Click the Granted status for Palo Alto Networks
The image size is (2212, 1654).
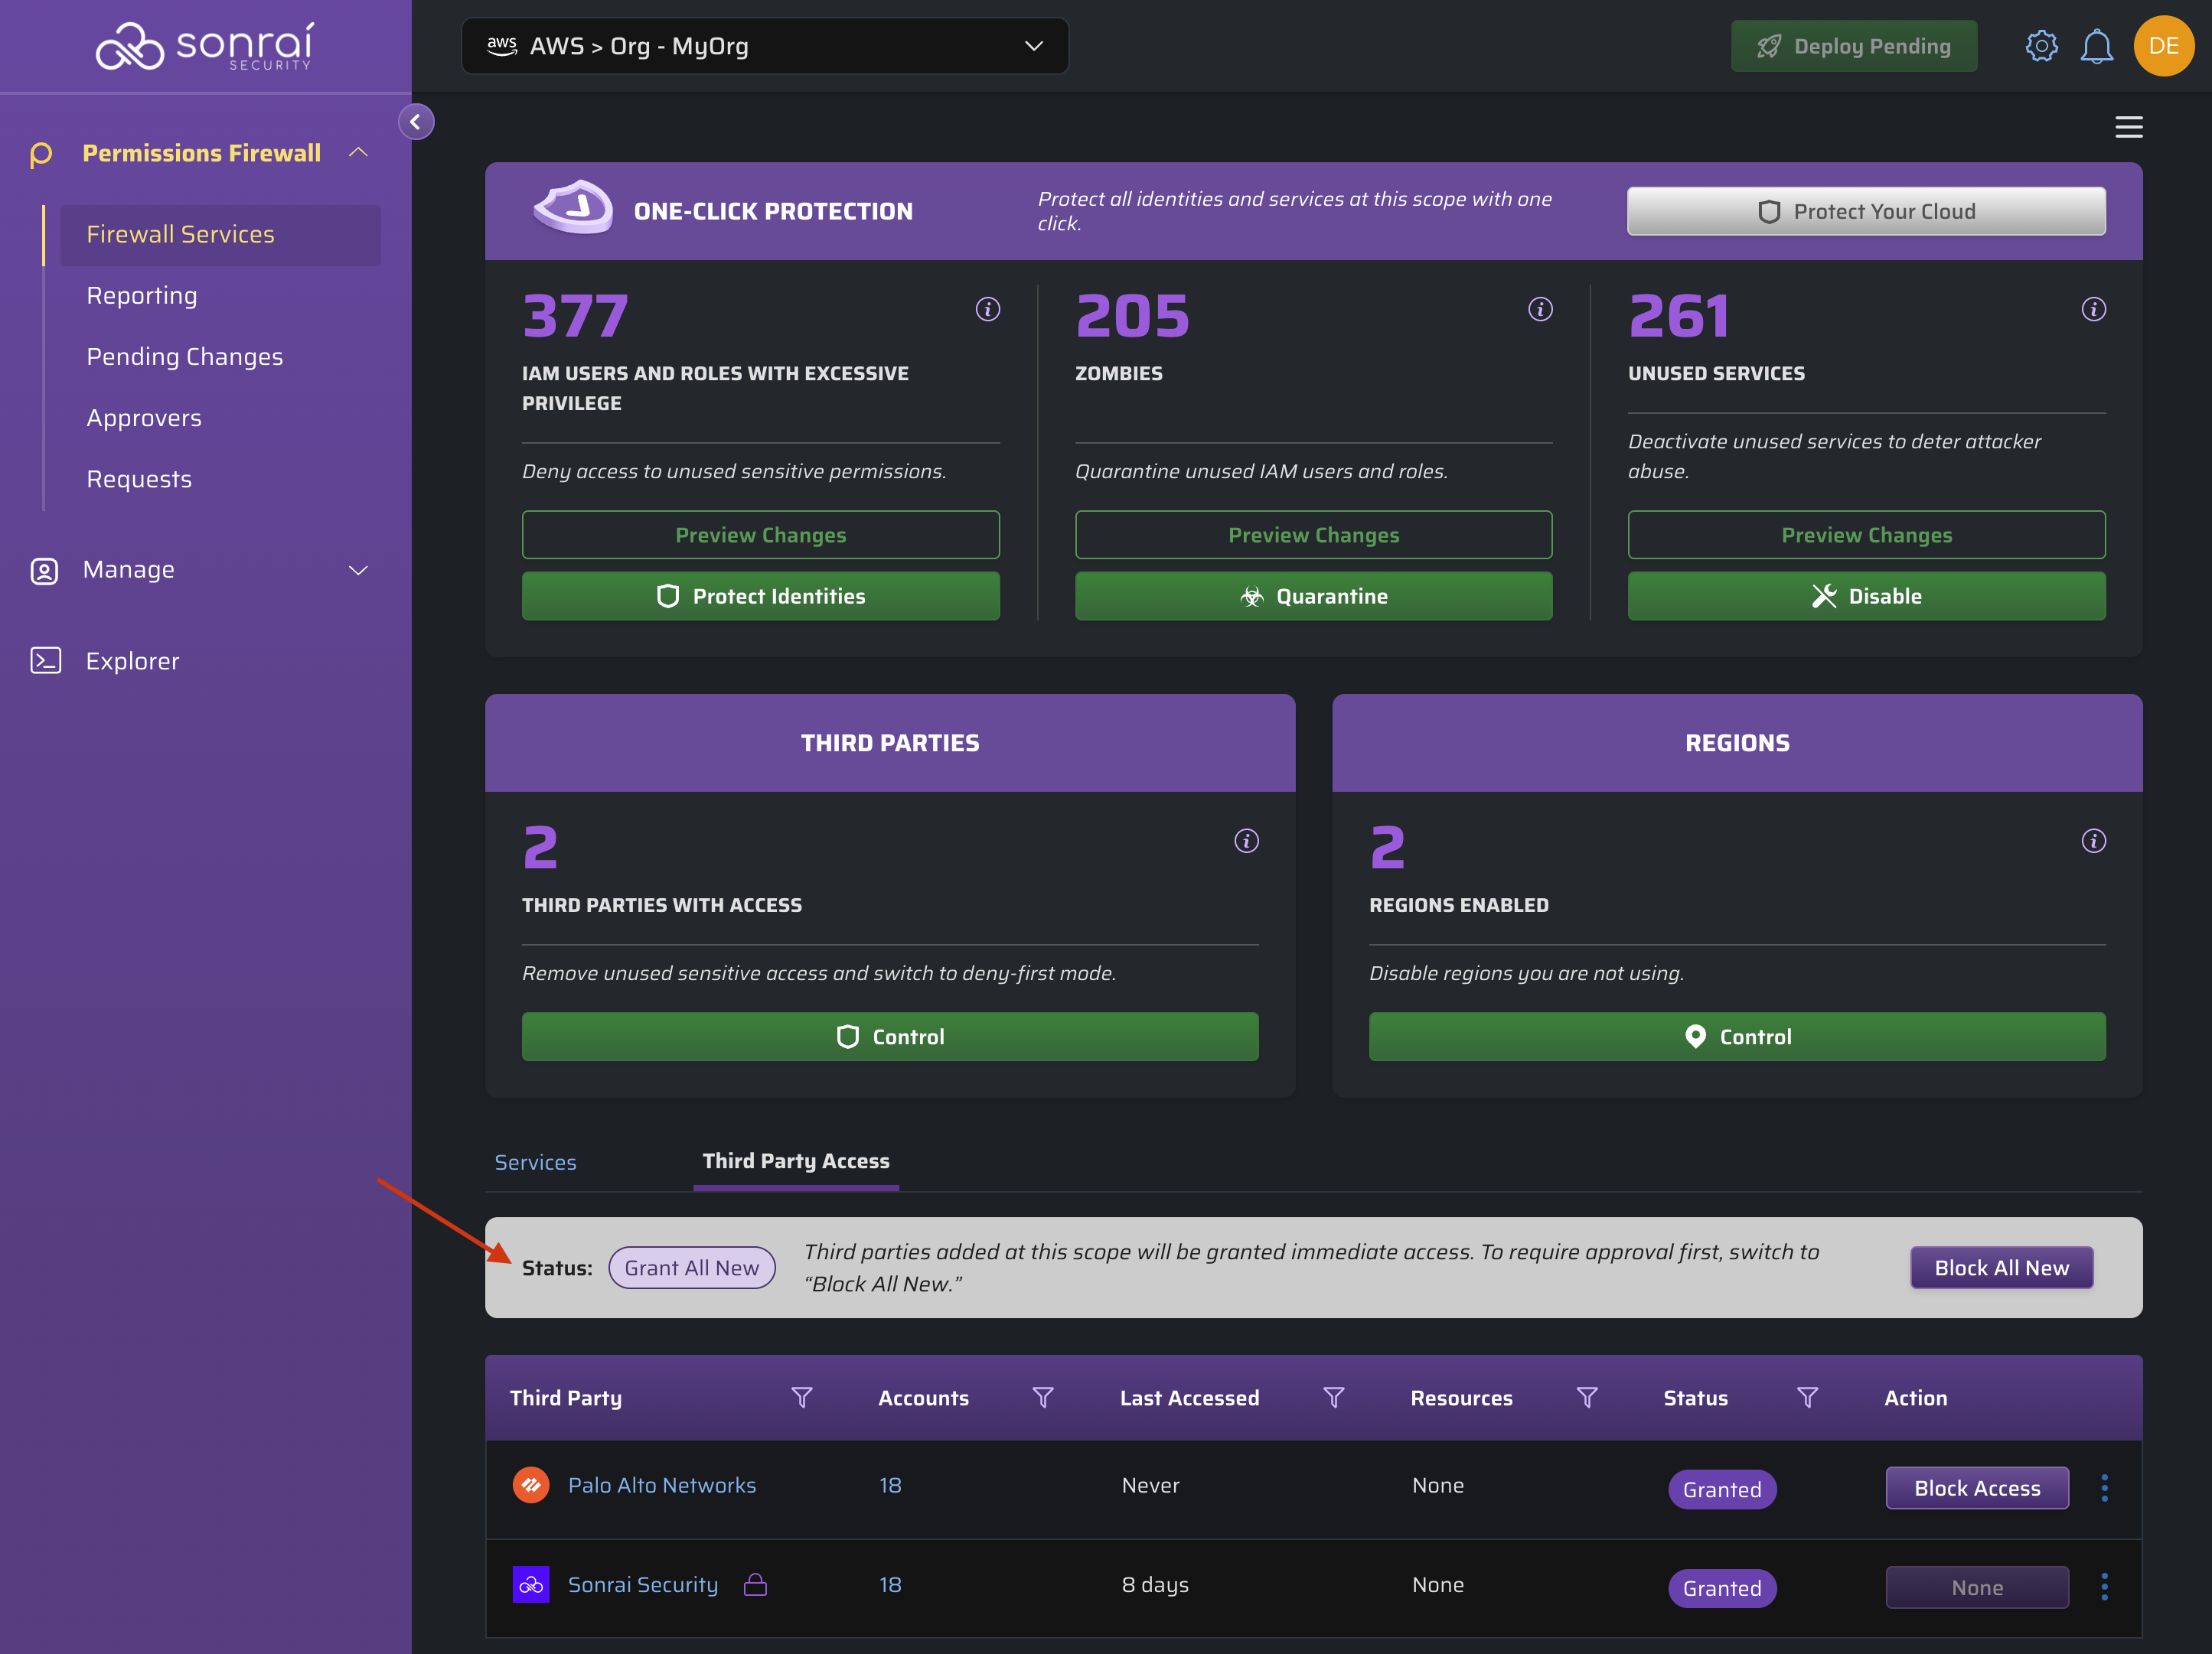click(x=1722, y=1489)
